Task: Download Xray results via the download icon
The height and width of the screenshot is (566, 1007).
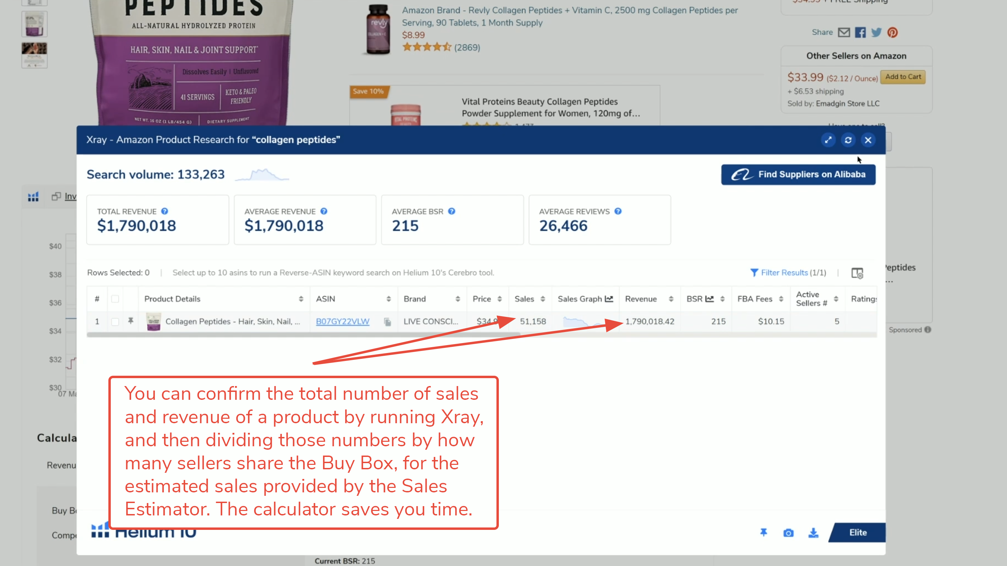Action: 813,533
